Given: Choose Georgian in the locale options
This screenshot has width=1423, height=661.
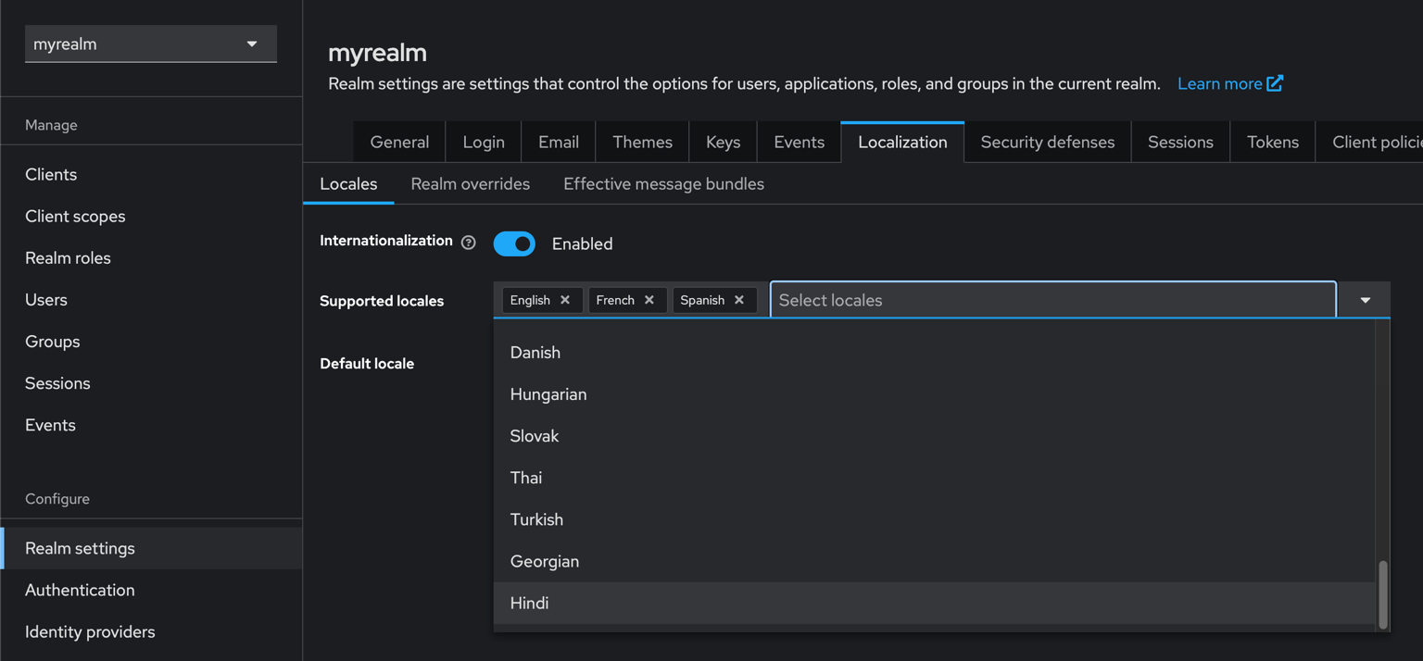Looking at the screenshot, I should pos(545,561).
